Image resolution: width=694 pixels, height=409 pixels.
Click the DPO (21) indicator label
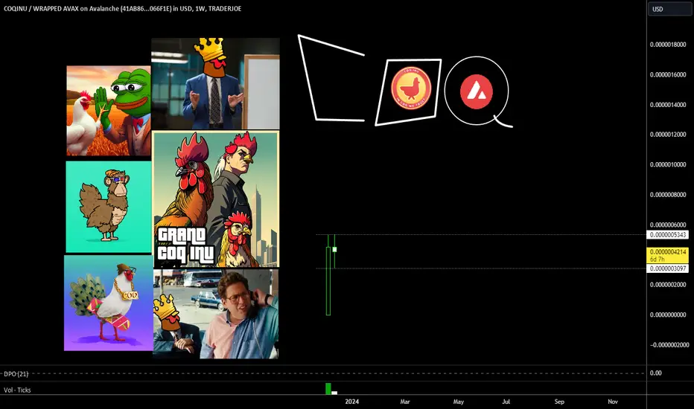pos(16,373)
